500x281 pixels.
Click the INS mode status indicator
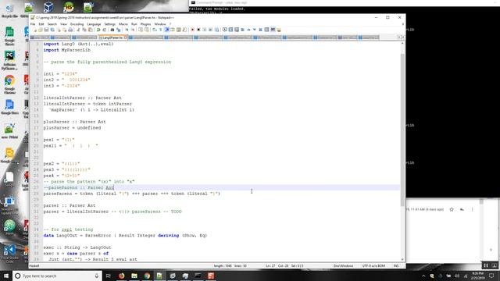tap(396, 265)
